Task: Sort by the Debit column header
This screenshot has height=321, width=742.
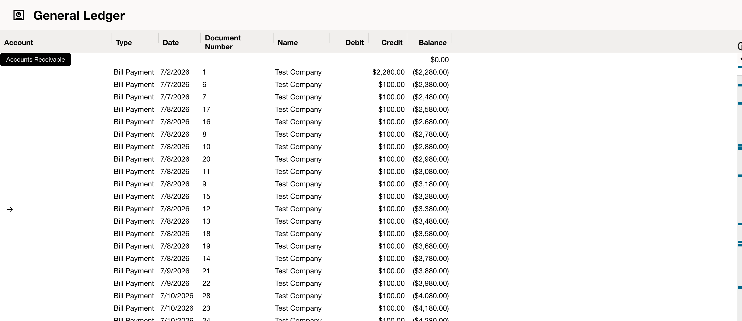Action: point(354,42)
